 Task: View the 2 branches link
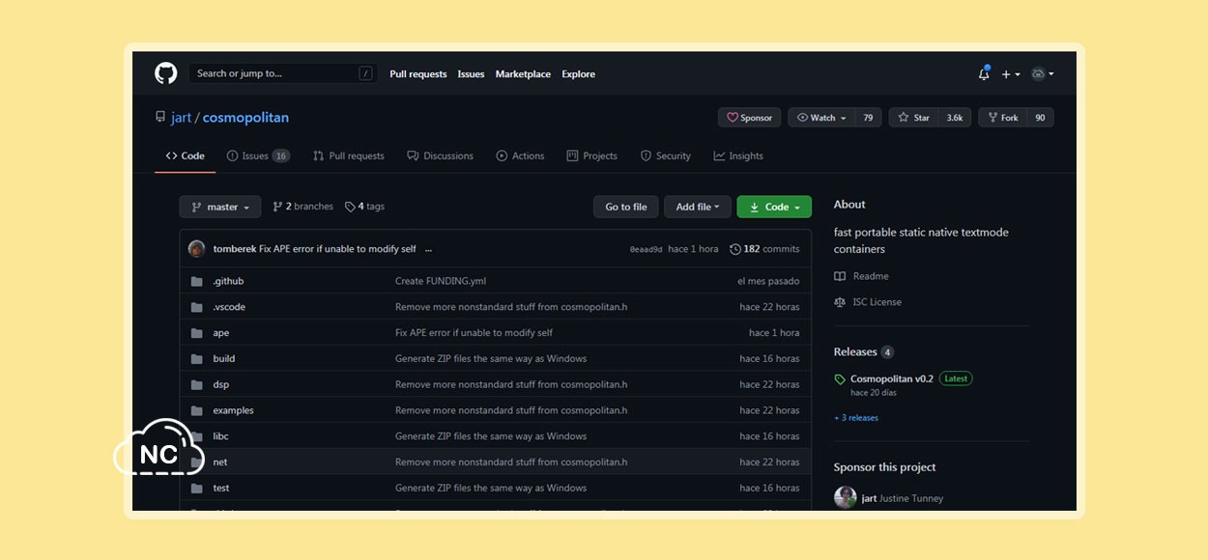[302, 207]
